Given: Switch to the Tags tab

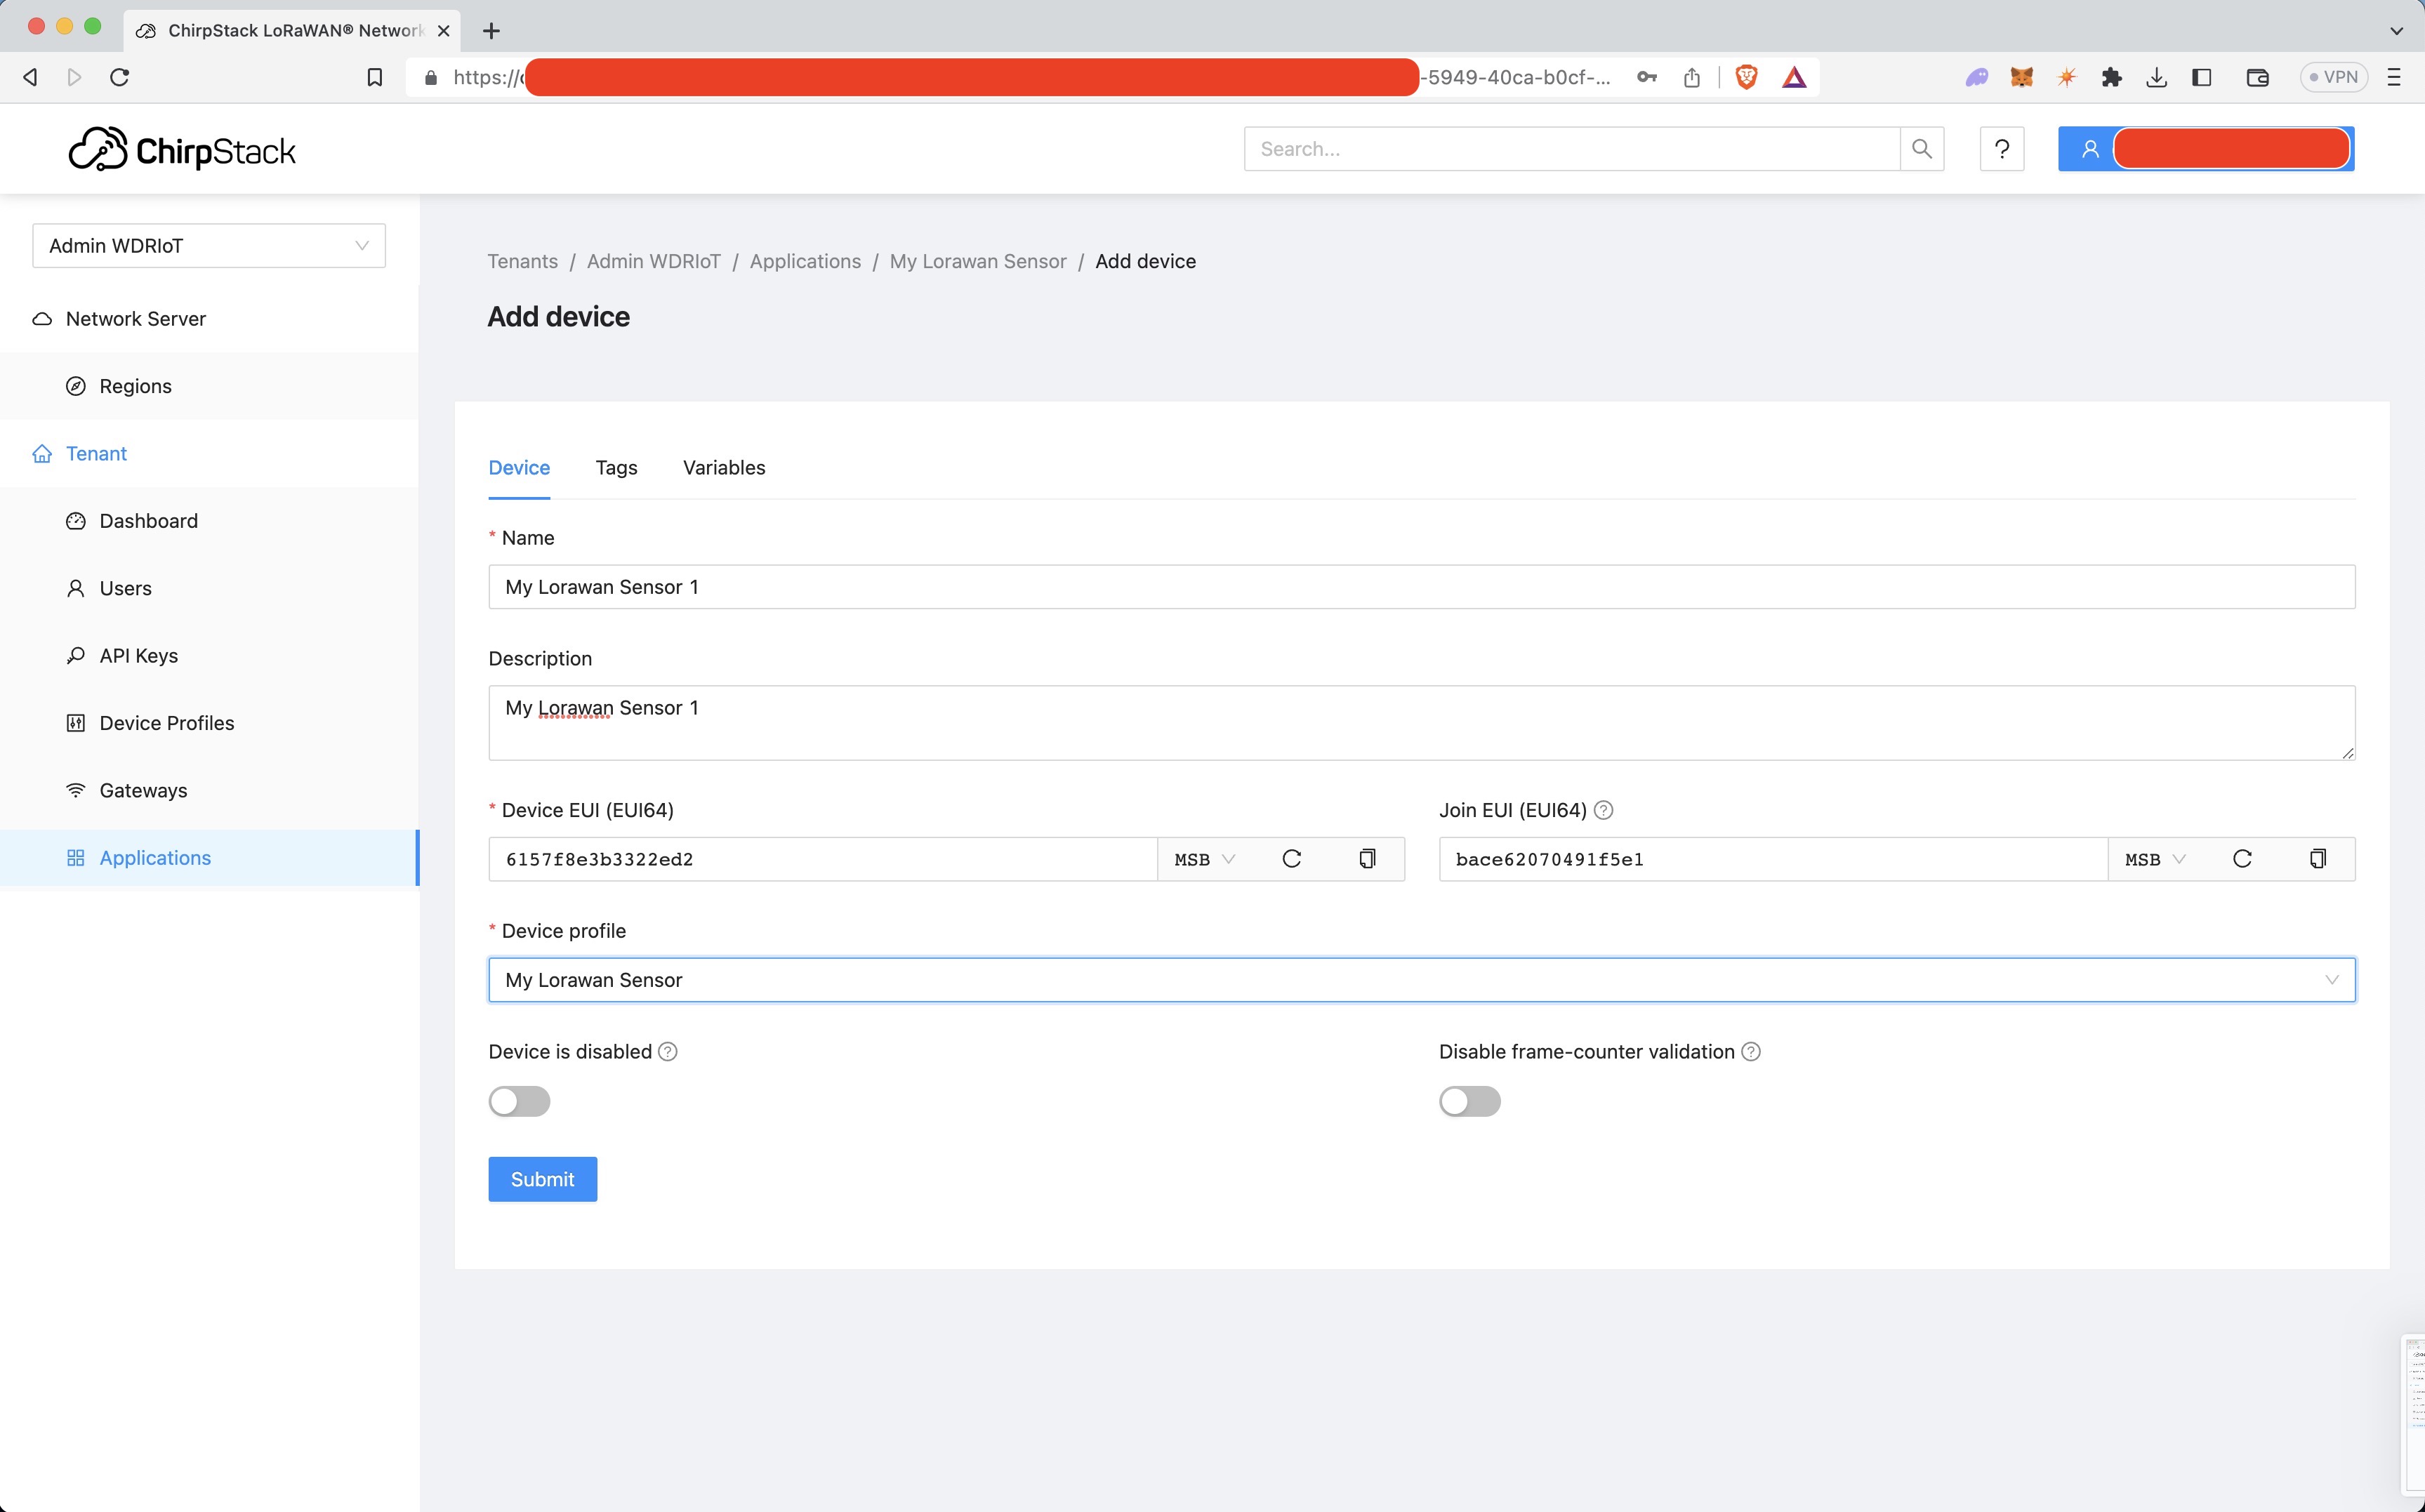Looking at the screenshot, I should click(x=616, y=468).
